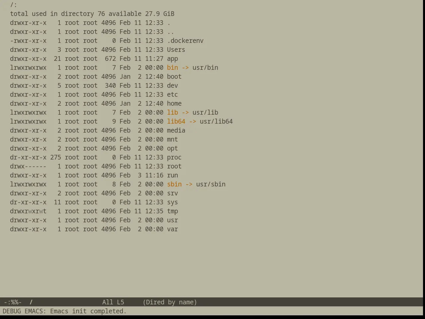Click the size 672 of the app row

tap(110, 58)
